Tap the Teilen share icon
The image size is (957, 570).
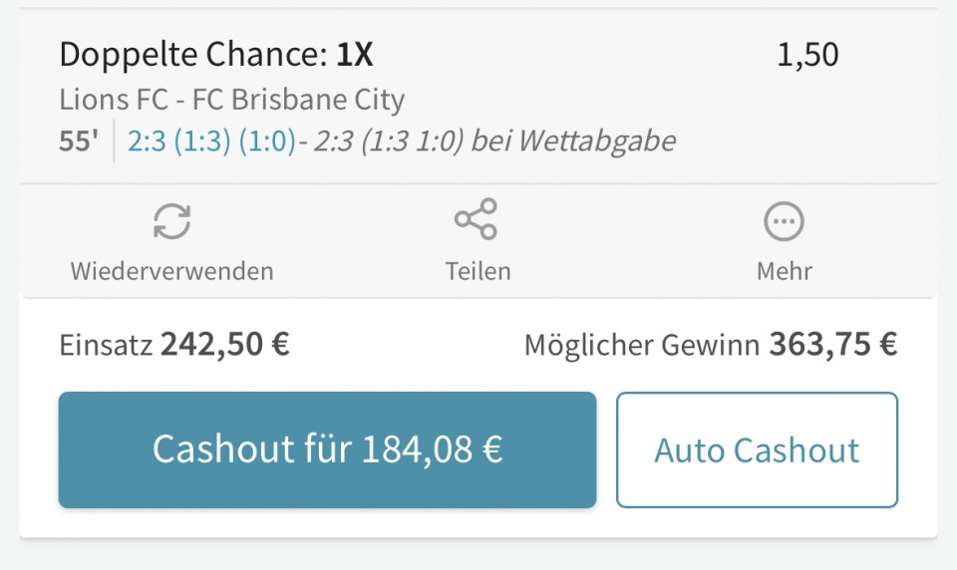pos(477,219)
